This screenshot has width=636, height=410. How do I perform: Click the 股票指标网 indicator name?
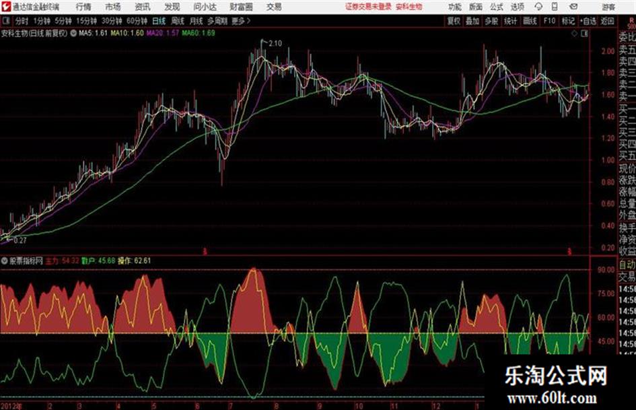coord(26,261)
